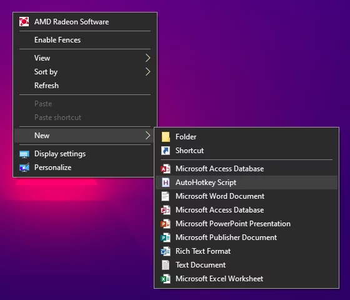Click the AMD Radeon Software icon

pos(24,22)
